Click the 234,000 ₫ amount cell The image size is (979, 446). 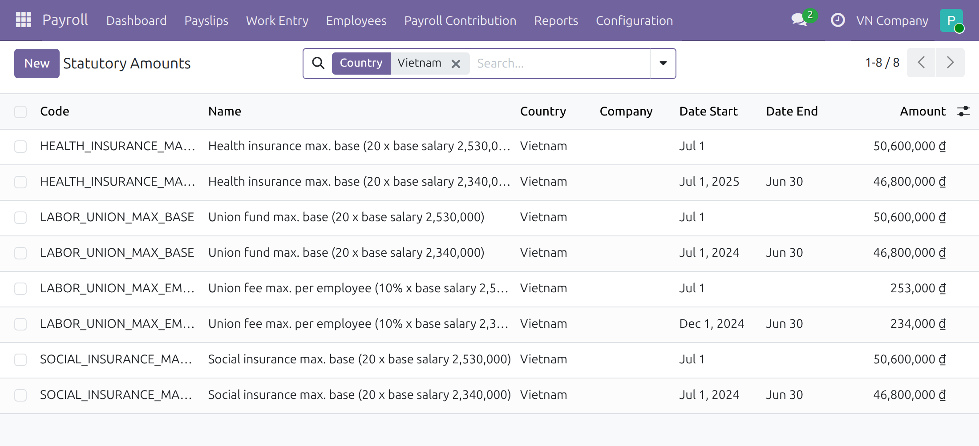point(918,324)
